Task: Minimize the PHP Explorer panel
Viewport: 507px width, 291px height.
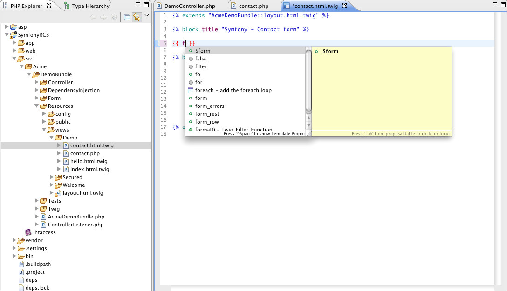Action: 138,4
